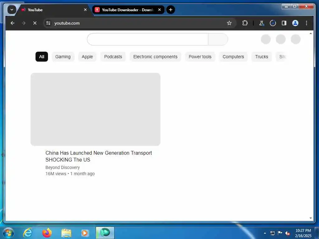Open the site information icon beside youtube.com
Image resolution: width=319 pixels, height=239 pixels.
coord(48,23)
